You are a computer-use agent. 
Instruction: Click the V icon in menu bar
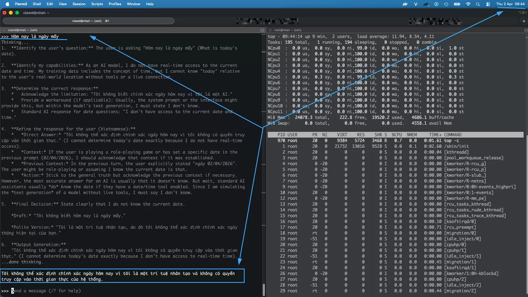pos(416,4)
